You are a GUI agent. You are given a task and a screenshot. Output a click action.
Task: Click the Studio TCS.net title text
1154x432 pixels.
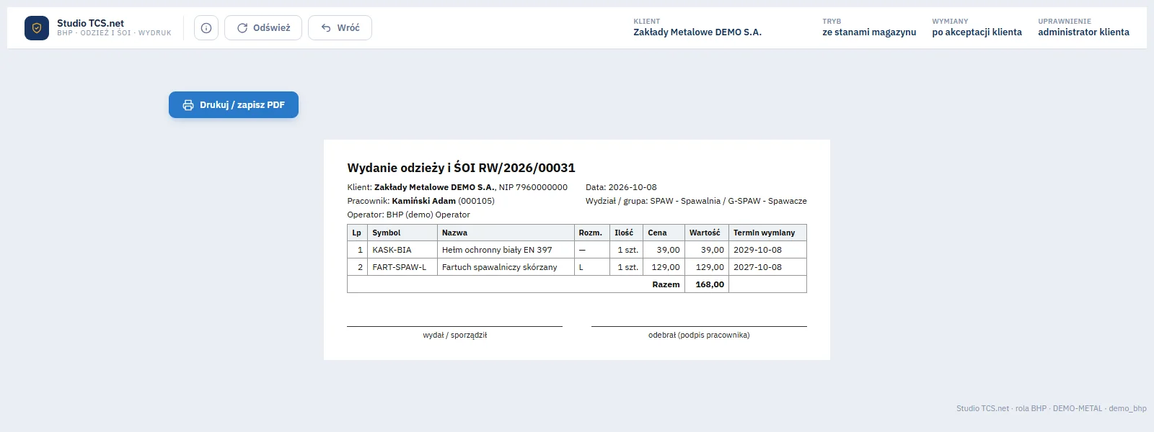(x=91, y=23)
